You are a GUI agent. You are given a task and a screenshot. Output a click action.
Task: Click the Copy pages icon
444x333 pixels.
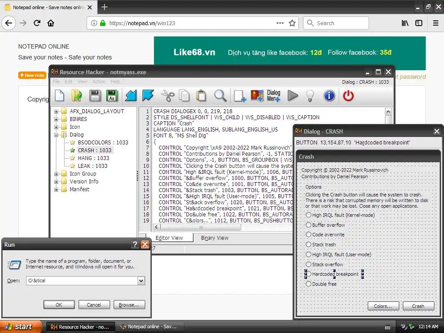tap(184, 95)
